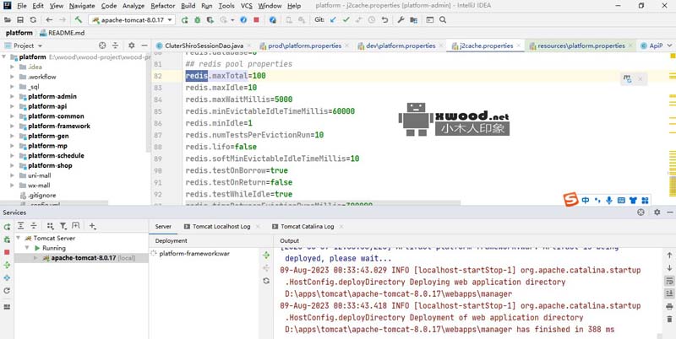Open the VCS menu
The width and height of the screenshot is (676, 339).
click(x=247, y=6)
